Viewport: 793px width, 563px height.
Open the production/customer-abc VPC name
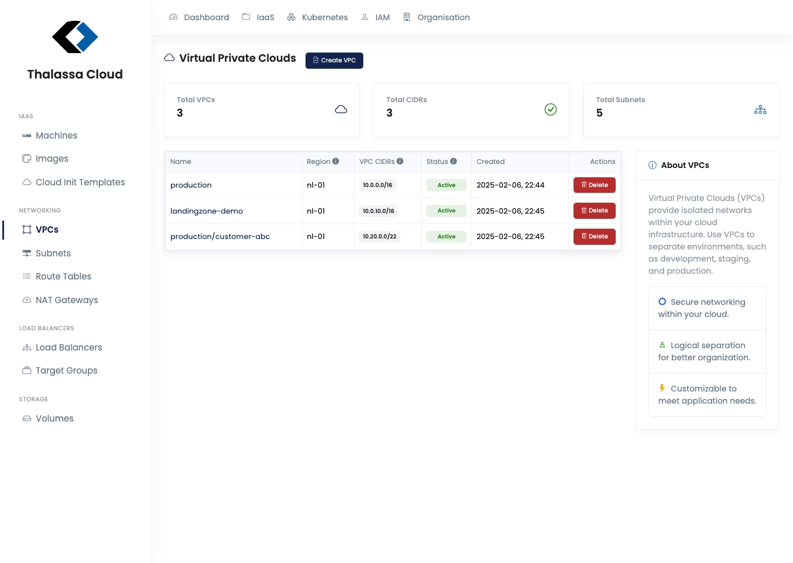click(x=220, y=237)
